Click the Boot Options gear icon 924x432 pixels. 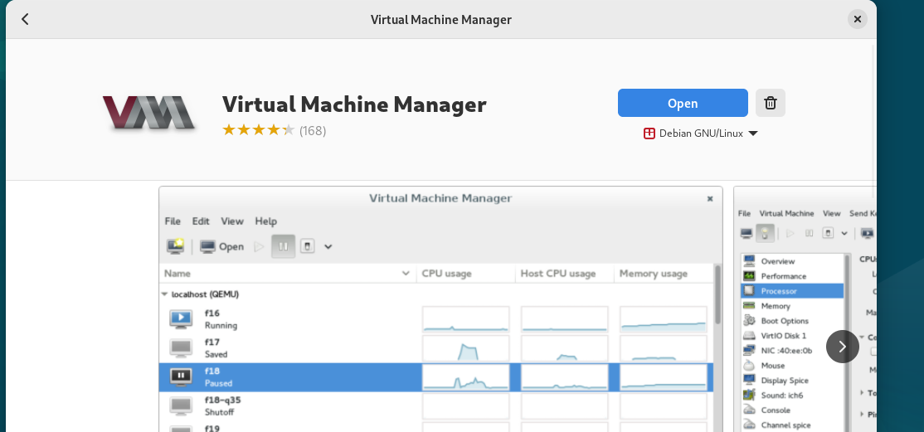749,321
